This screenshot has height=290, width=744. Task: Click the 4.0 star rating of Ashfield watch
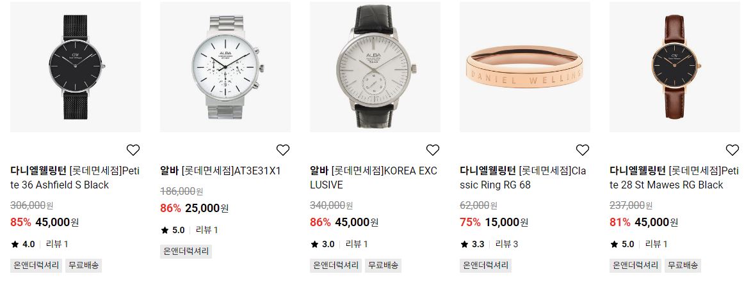pyautogui.click(x=23, y=244)
